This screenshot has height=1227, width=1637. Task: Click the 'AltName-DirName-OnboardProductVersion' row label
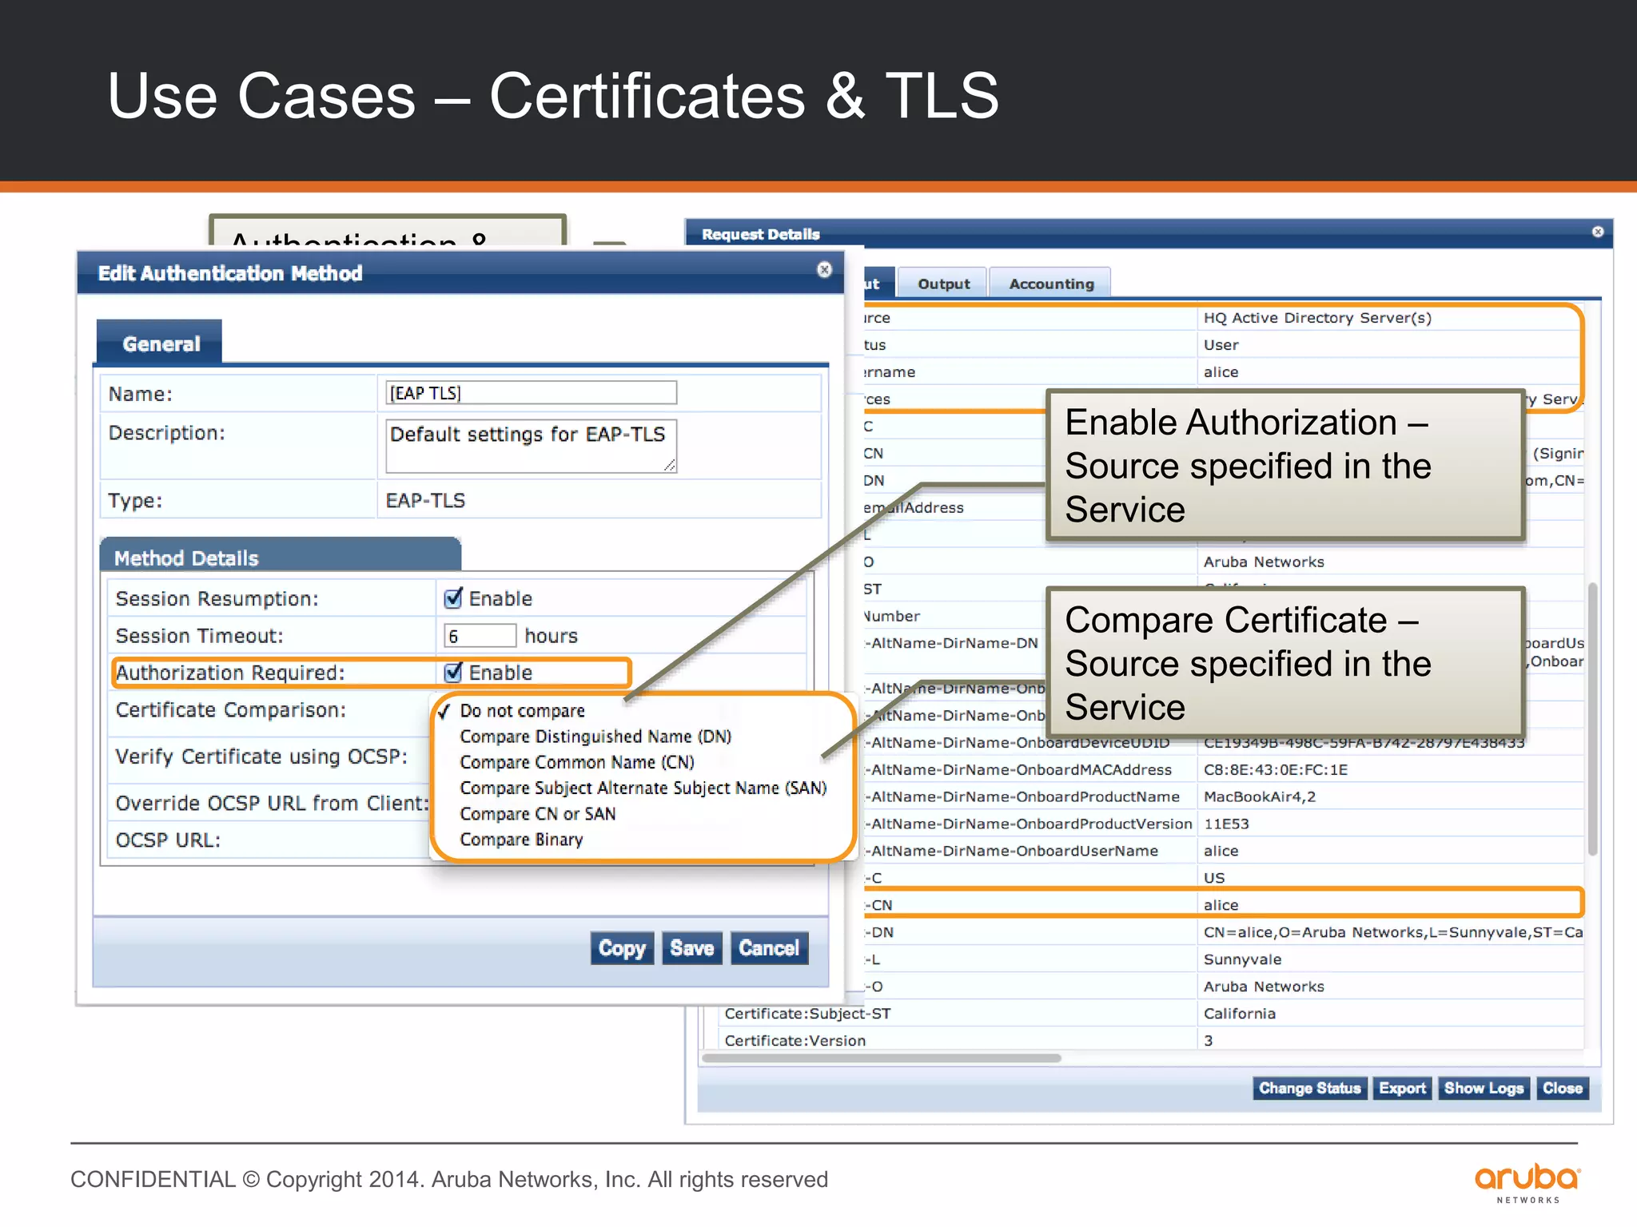click(1030, 824)
